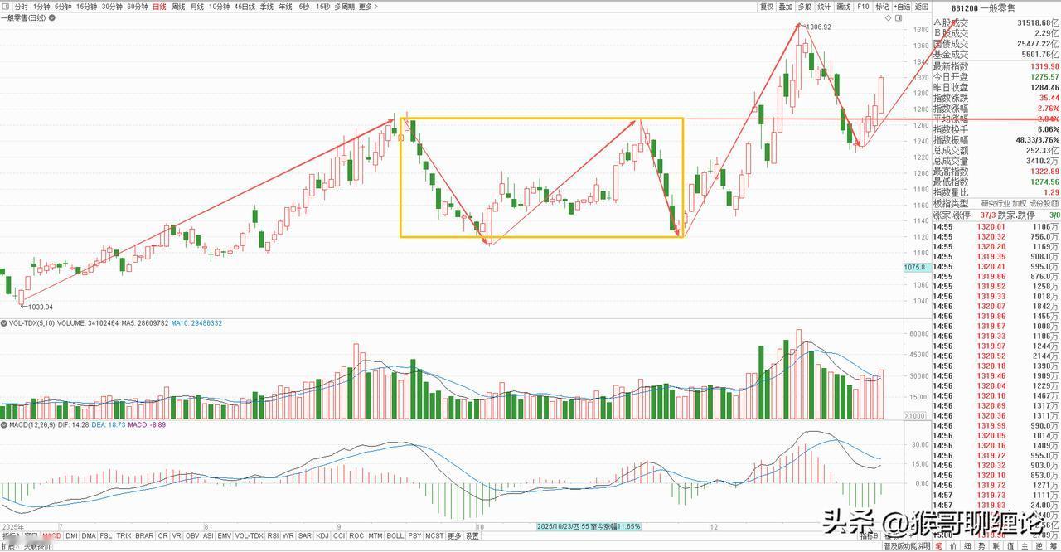Click the 标记 mark button
The height and width of the screenshot is (552, 1061).
[x=882, y=7]
